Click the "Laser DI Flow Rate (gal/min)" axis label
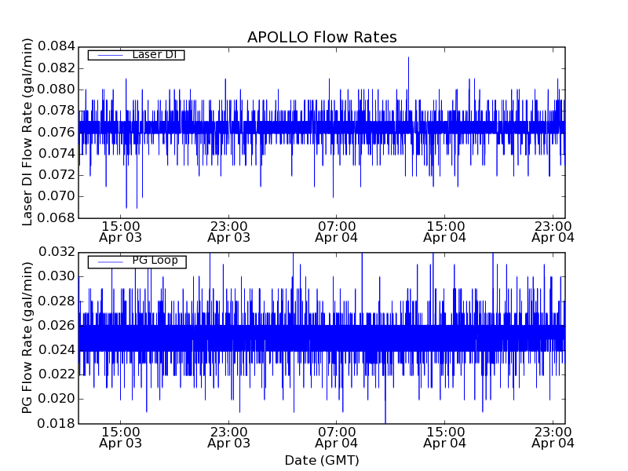 pyautogui.click(x=27, y=132)
